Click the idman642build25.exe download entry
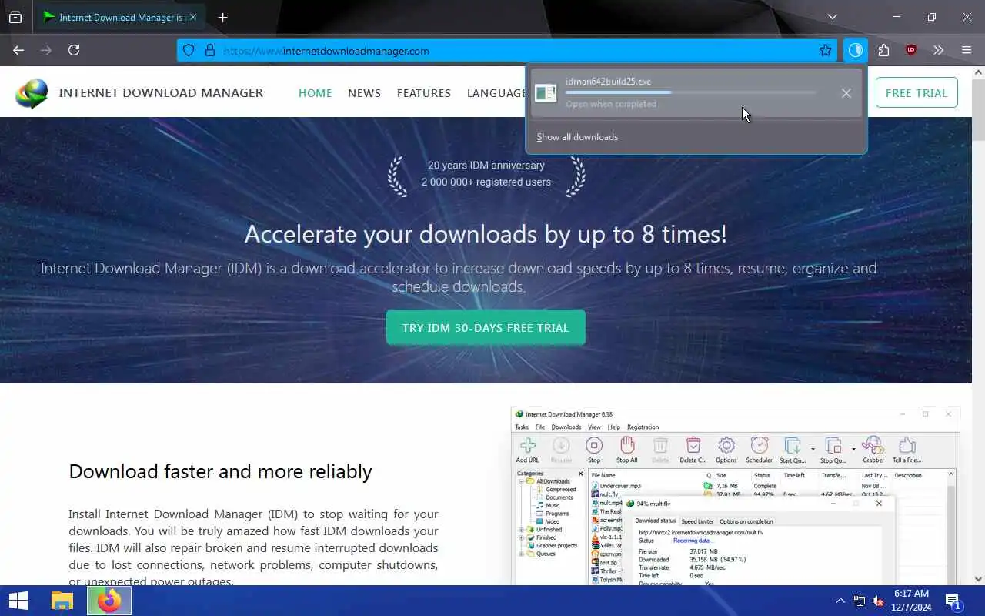Screen dimensions: 985x616 [x=696, y=92]
